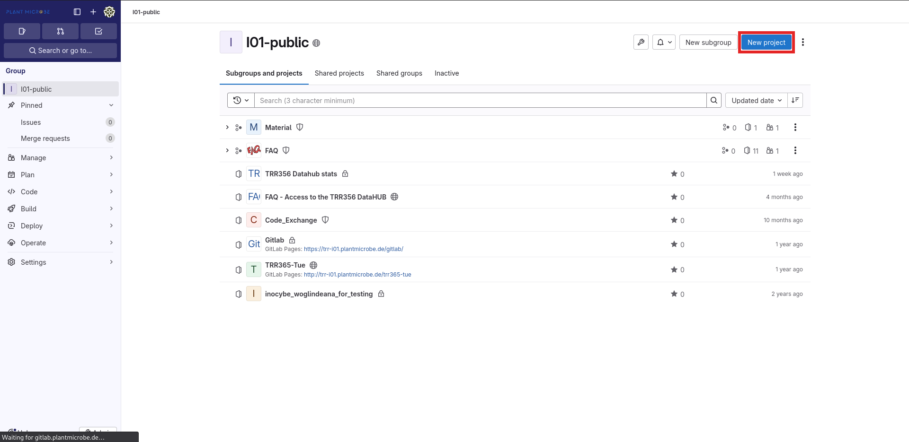Expand the FAQ subgroup
This screenshot has width=909, height=442.
click(227, 150)
